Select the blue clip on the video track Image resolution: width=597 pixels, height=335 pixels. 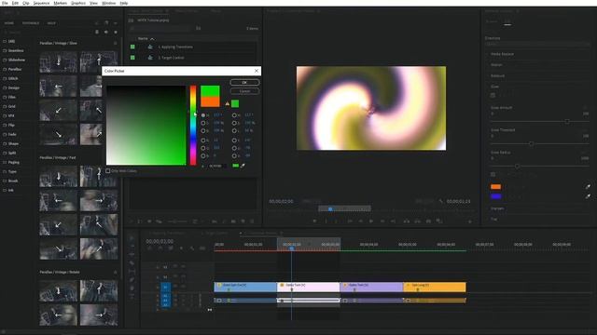pos(245,287)
